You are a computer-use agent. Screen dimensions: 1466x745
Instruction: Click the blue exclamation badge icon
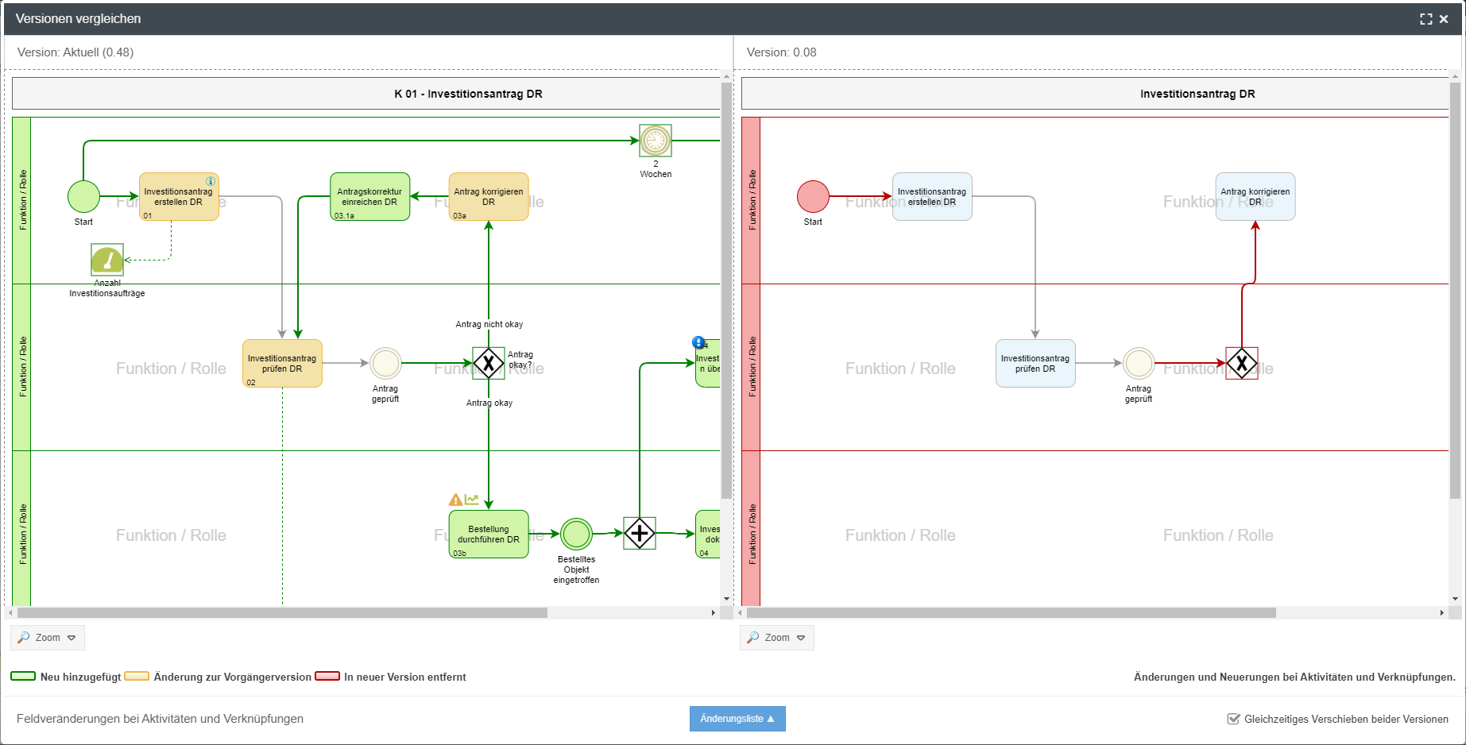[x=698, y=342]
